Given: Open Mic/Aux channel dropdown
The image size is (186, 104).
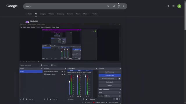Looking at the screenshot, I should [81, 72].
